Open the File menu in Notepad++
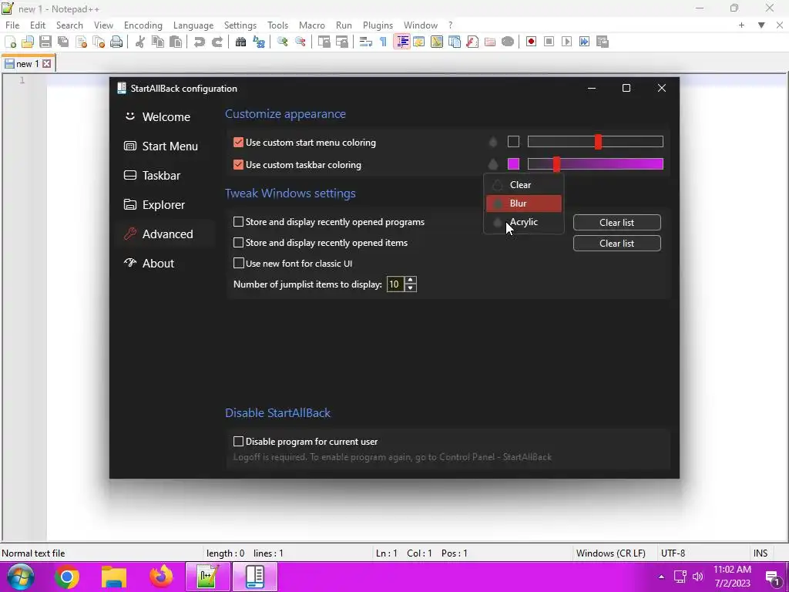 [x=12, y=25]
